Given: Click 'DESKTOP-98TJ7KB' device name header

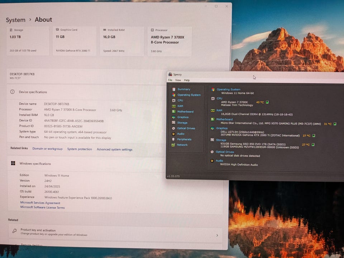Looking at the screenshot, I should 22,74.
